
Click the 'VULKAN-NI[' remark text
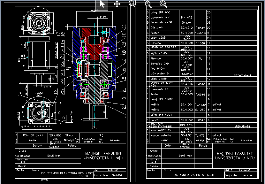click(243, 126)
